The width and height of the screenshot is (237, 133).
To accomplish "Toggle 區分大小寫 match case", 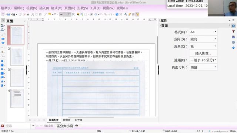I will tap(65, 126).
